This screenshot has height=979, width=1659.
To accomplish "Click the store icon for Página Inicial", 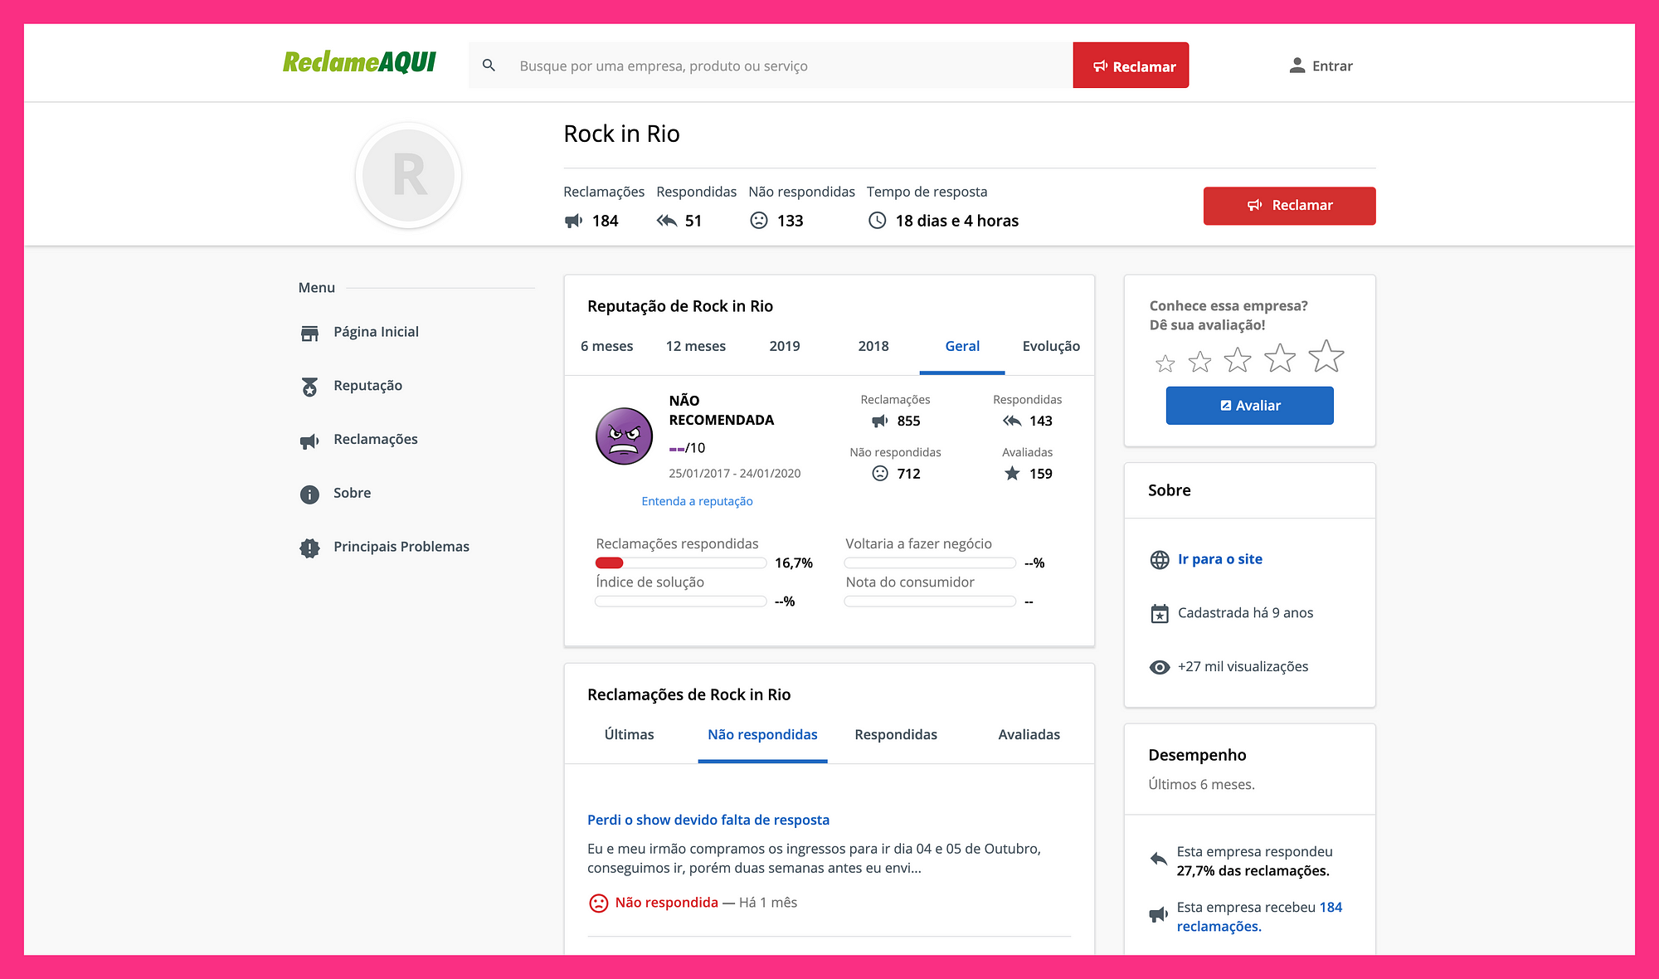I will 309,333.
